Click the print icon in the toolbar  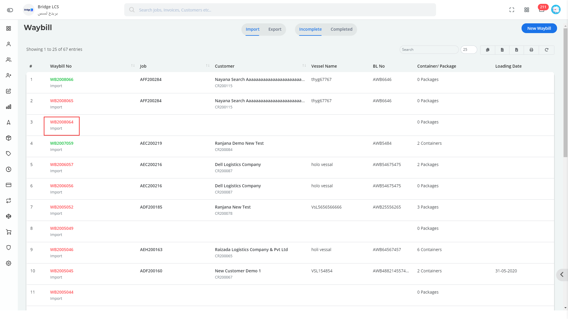(x=531, y=49)
